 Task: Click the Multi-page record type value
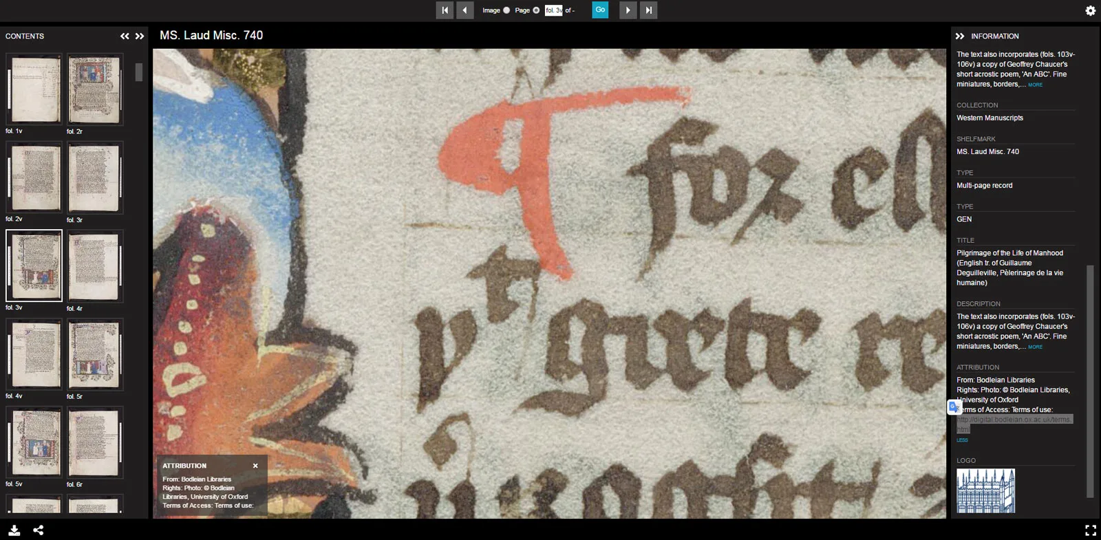coord(984,186)
